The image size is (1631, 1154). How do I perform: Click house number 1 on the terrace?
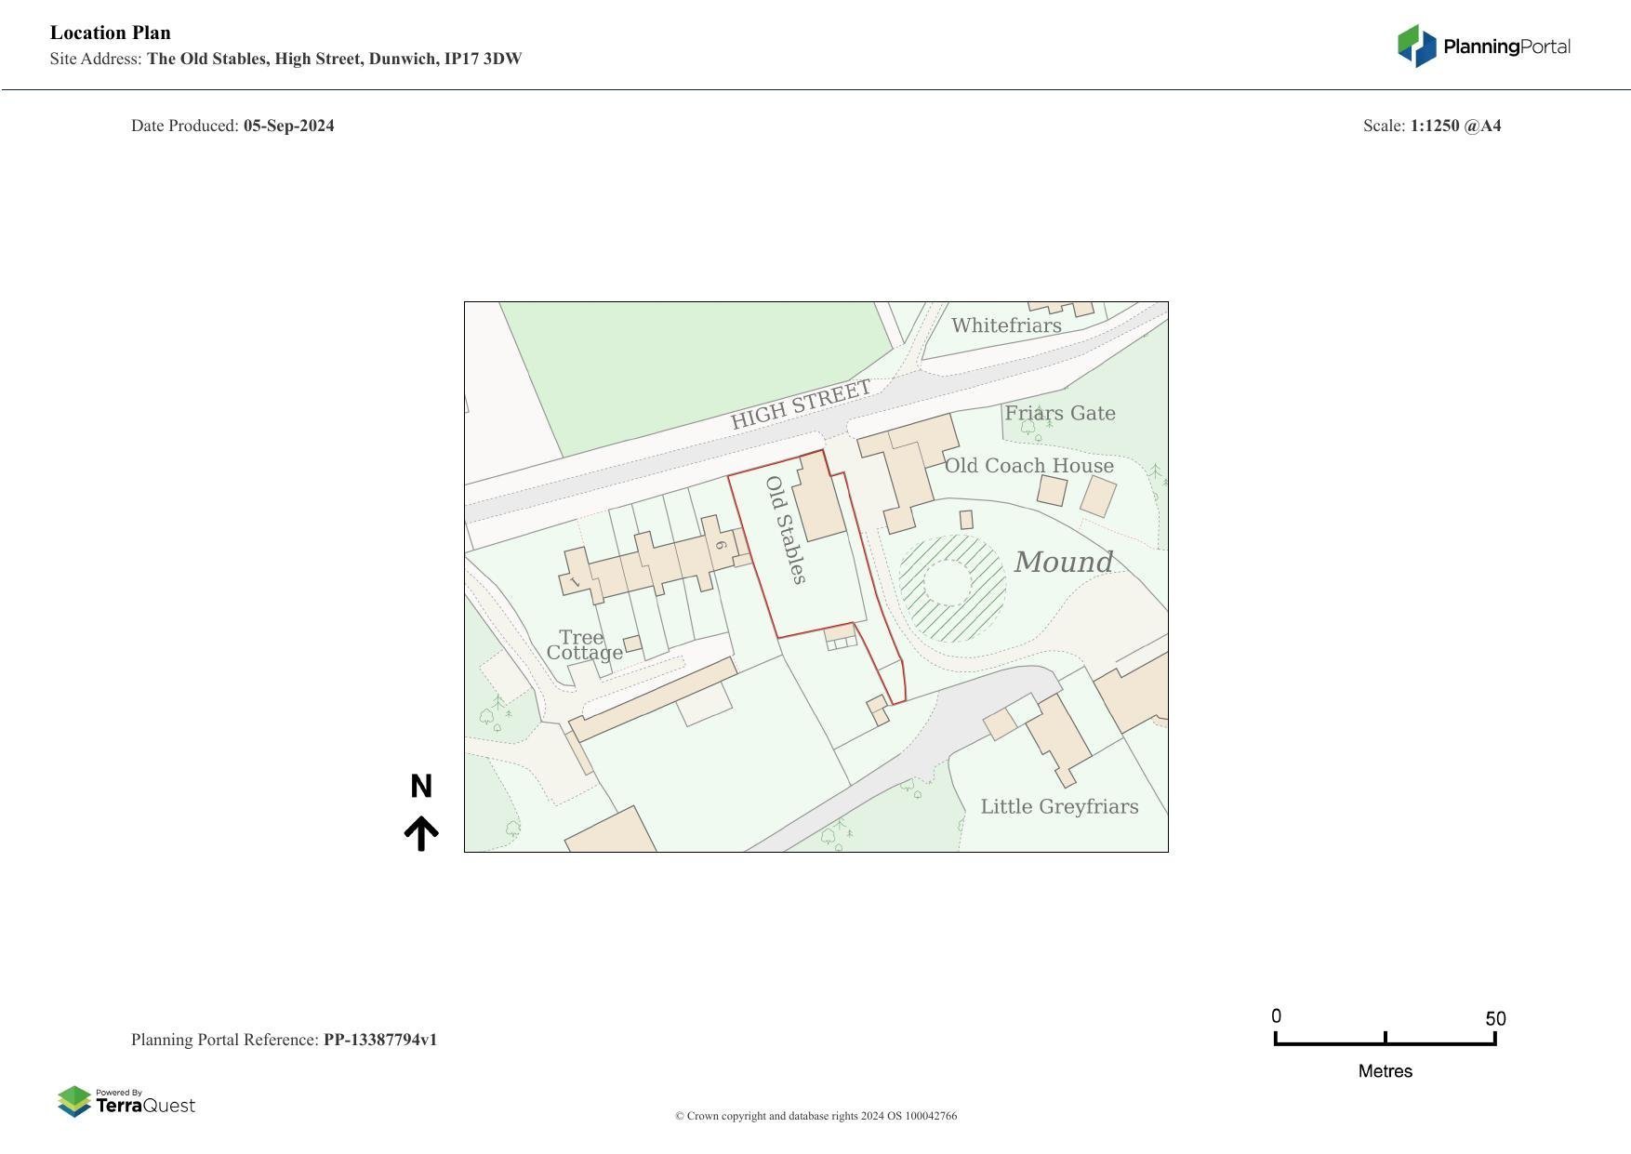(x=575, y=582)
